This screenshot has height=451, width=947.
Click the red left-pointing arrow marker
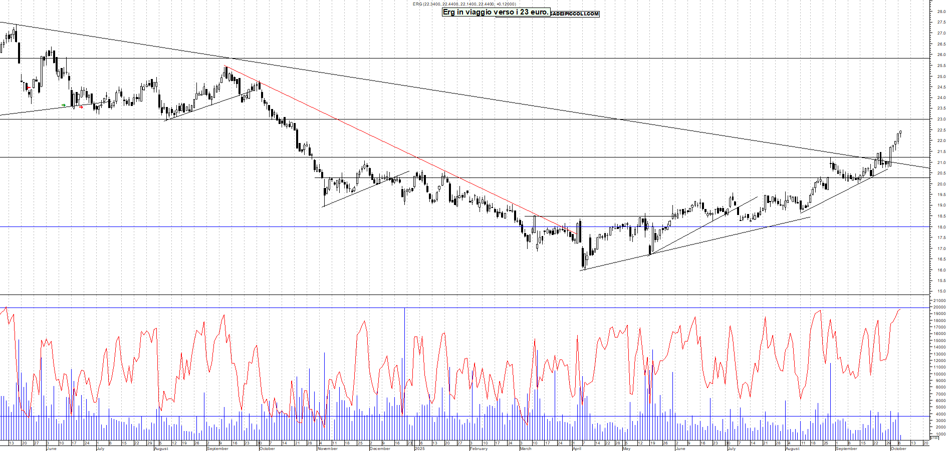click(x=29, y=88)
